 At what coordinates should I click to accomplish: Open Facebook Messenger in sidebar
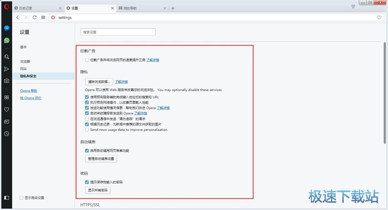pos(7,28)
